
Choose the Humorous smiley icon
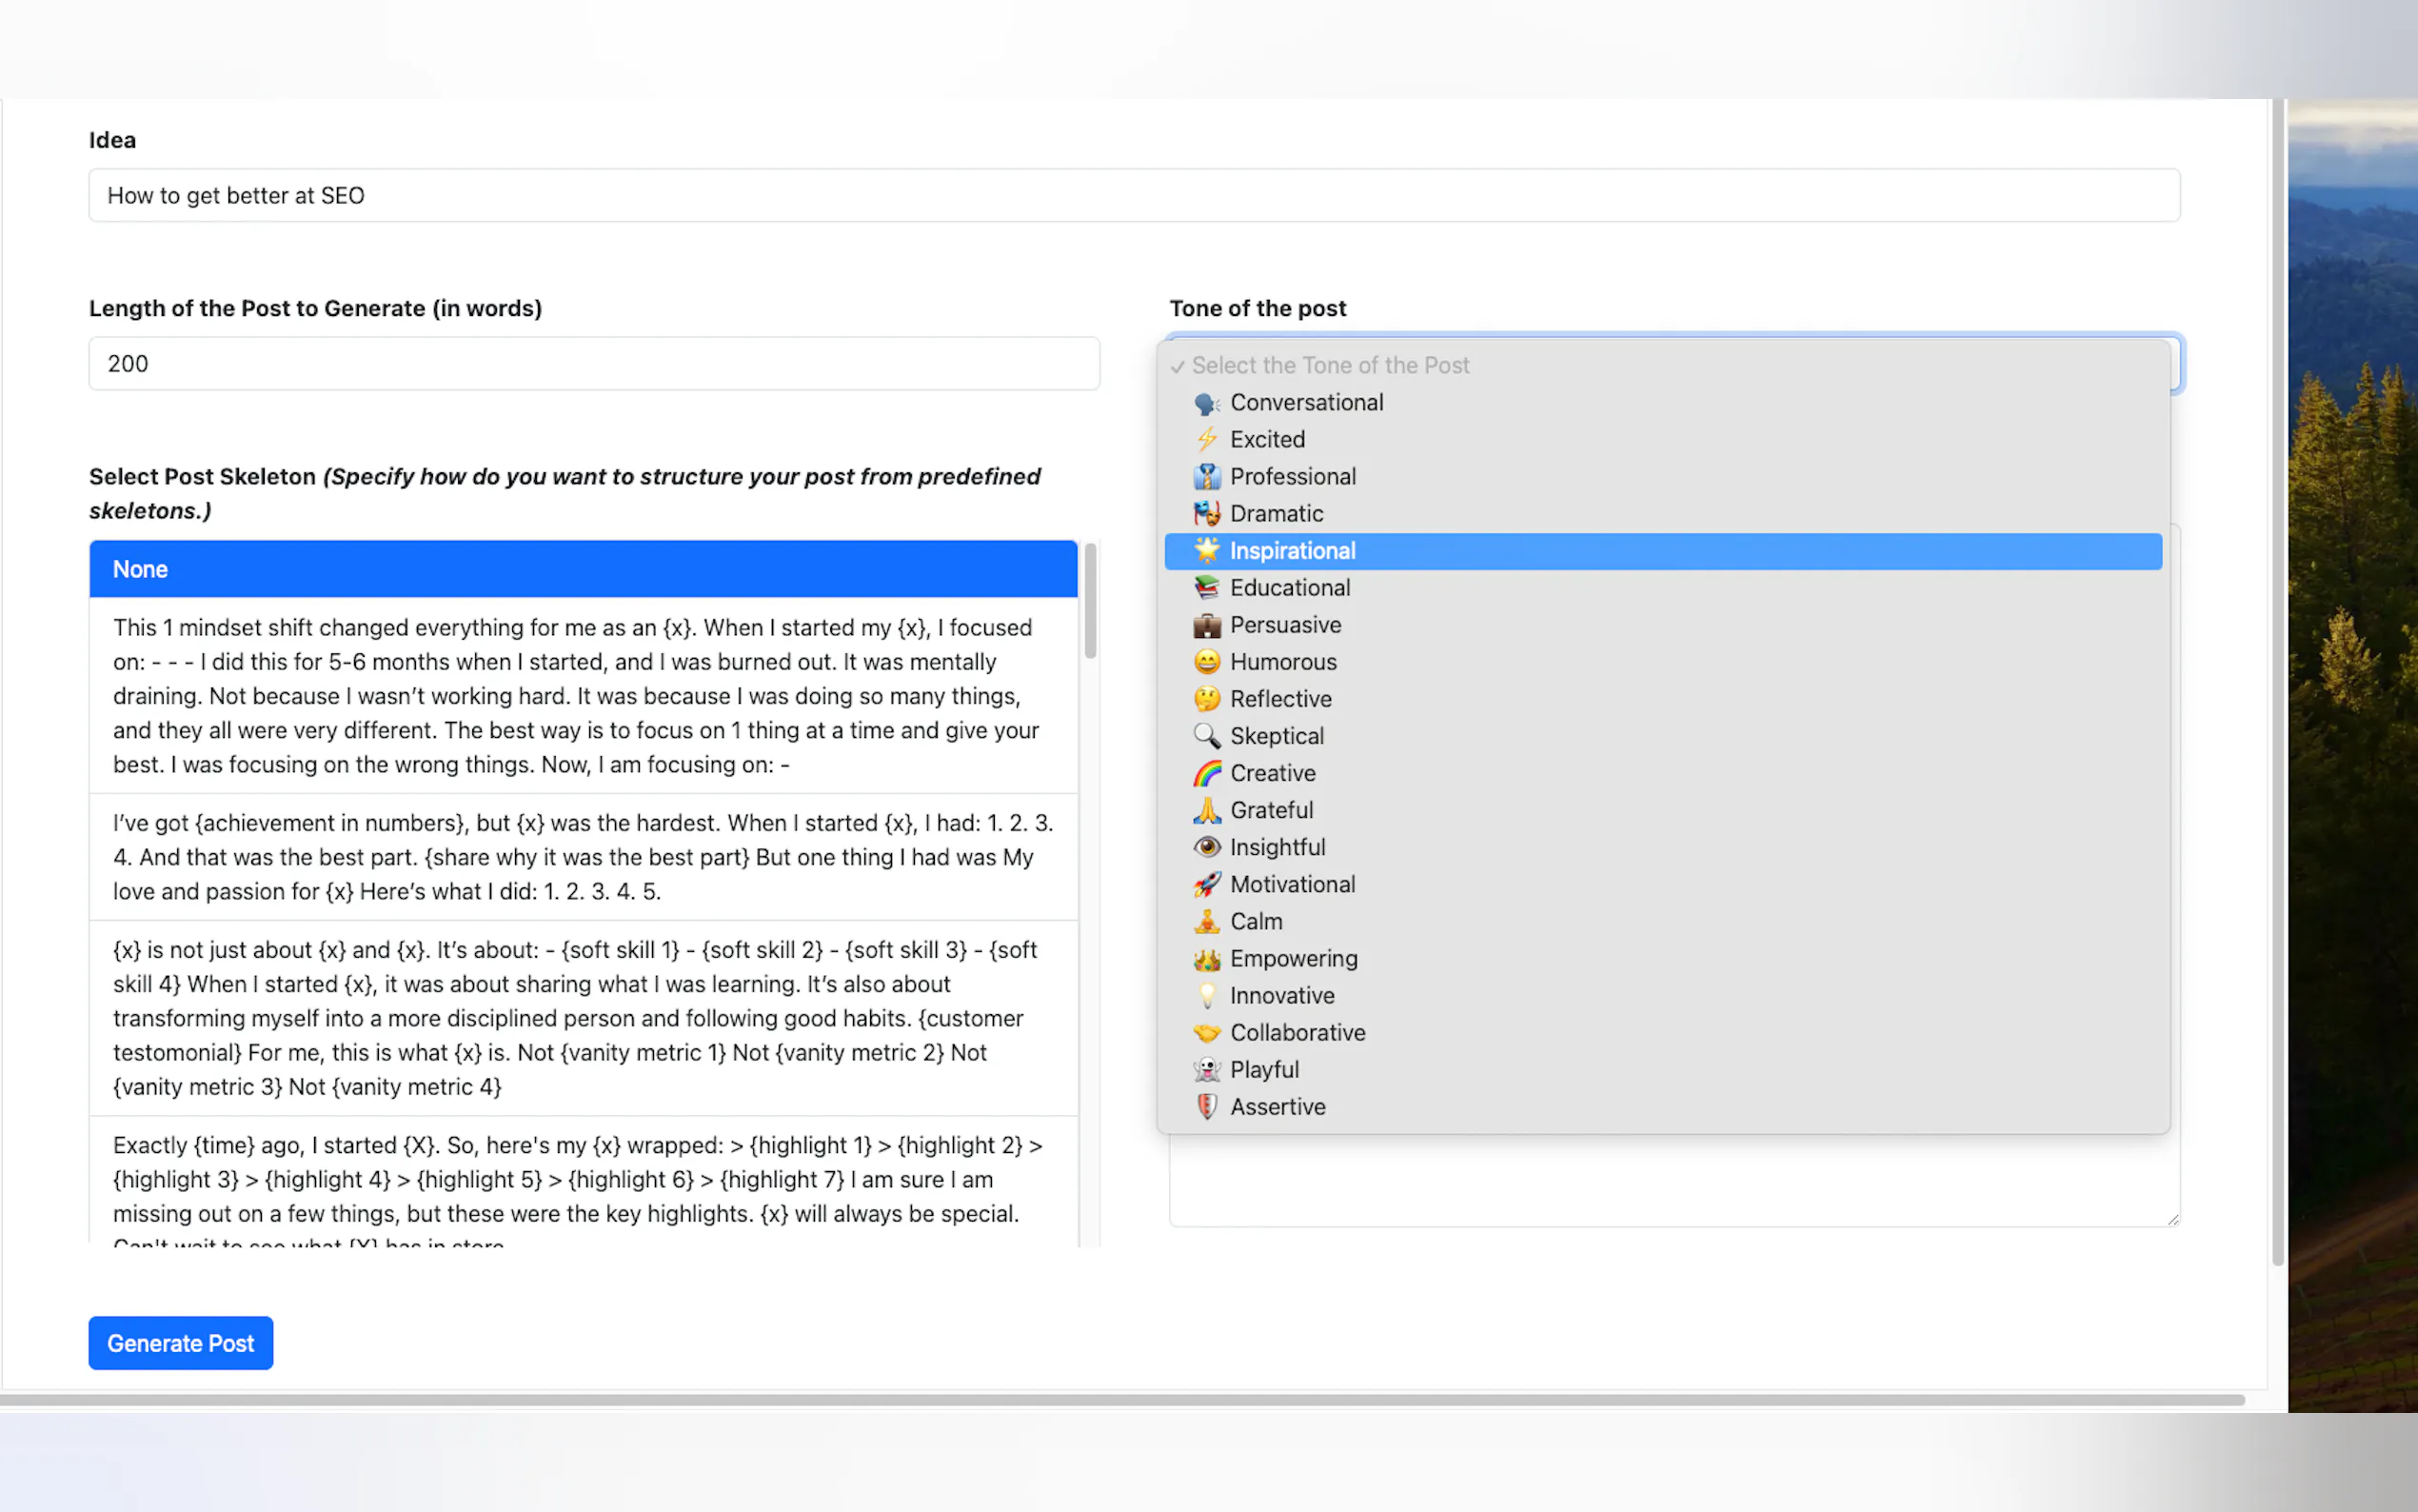[1206, 662]
